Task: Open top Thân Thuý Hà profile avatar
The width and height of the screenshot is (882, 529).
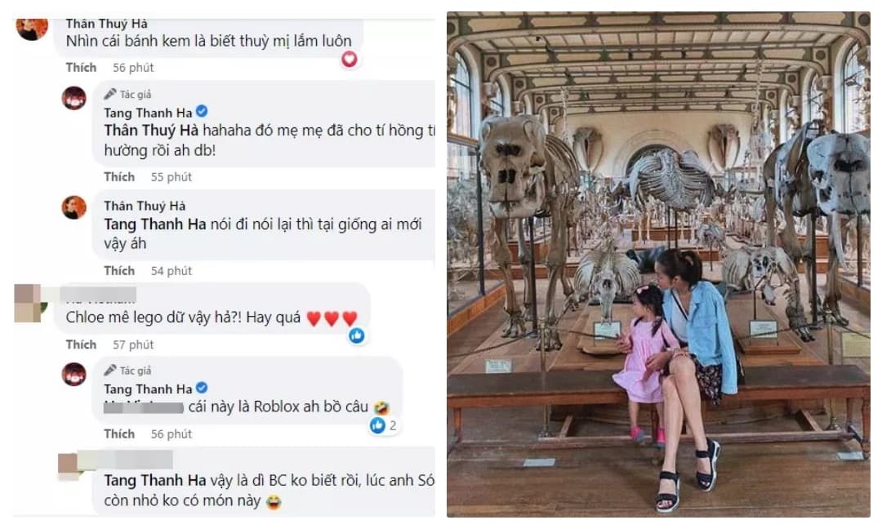Action: (32, 28)
